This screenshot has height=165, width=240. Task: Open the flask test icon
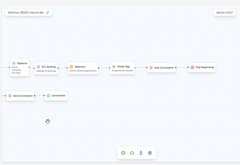pos(141,153)
